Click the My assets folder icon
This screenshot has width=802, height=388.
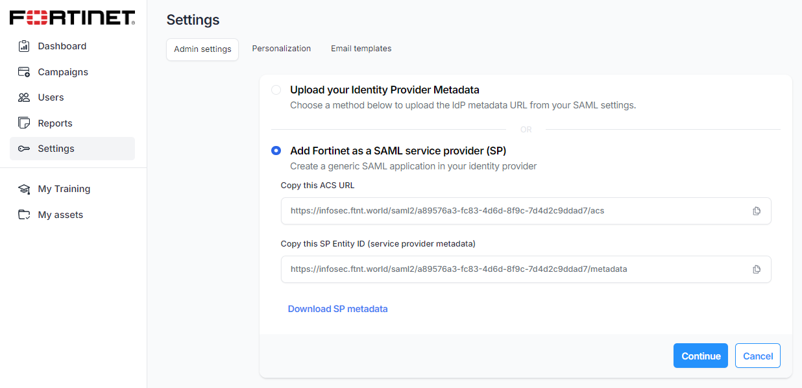(x=24, y=215)
